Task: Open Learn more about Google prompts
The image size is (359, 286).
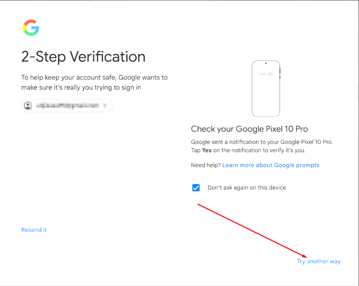Action: click(271, 165)
